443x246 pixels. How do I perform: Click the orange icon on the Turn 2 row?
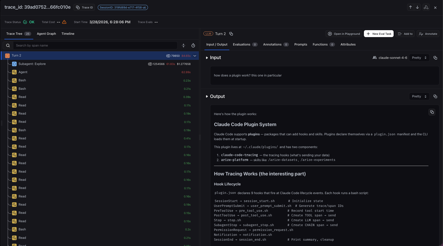coord(7,56)
